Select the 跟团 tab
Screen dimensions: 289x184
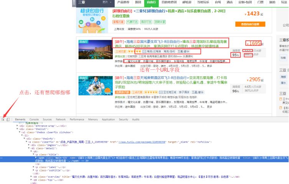(x=138, y=2)
